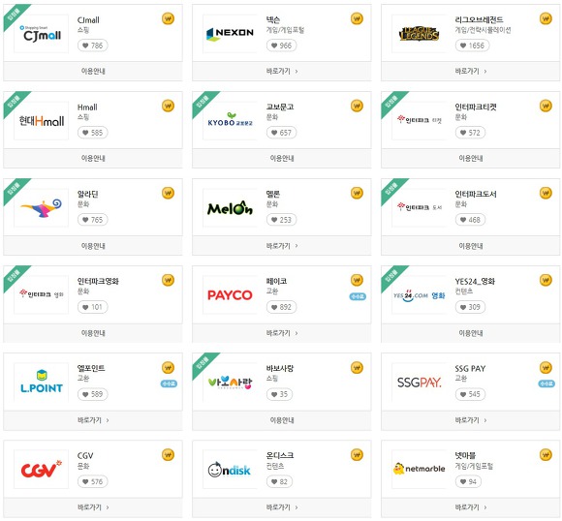This screenshot has width=562, height=521.
Task: Click 이용안내 under the Hmall card
Action: [93, 158]
